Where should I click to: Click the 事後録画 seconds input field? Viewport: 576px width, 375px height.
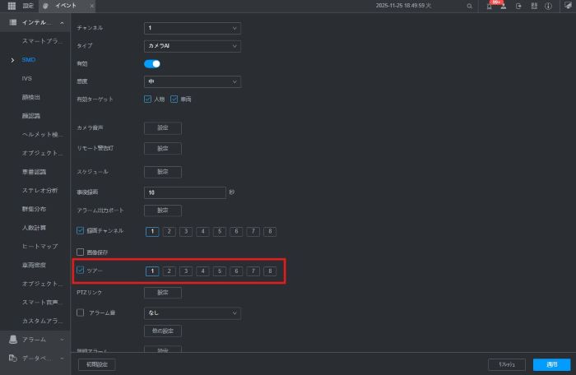click(184, 192)
